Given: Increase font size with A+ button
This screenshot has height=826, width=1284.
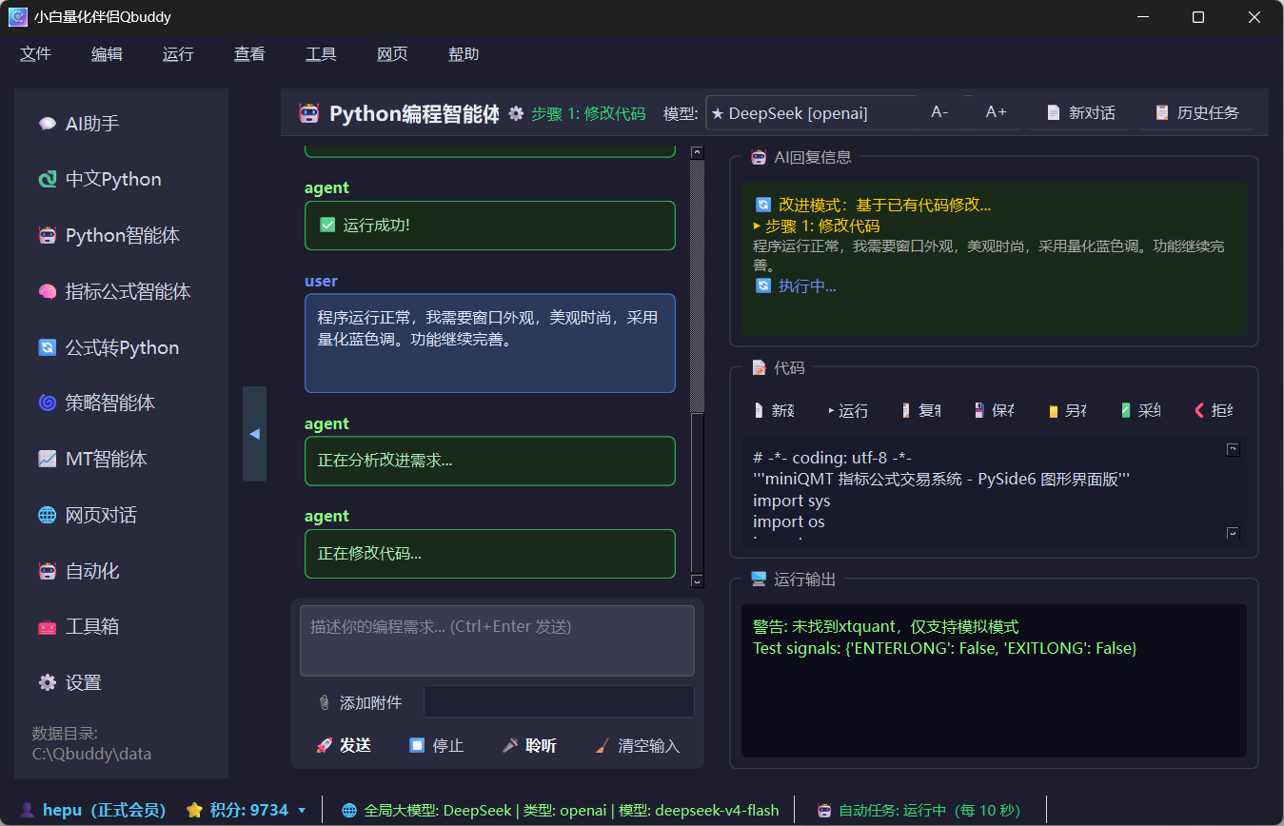Looking at the screenshot, I should point(996,112).
